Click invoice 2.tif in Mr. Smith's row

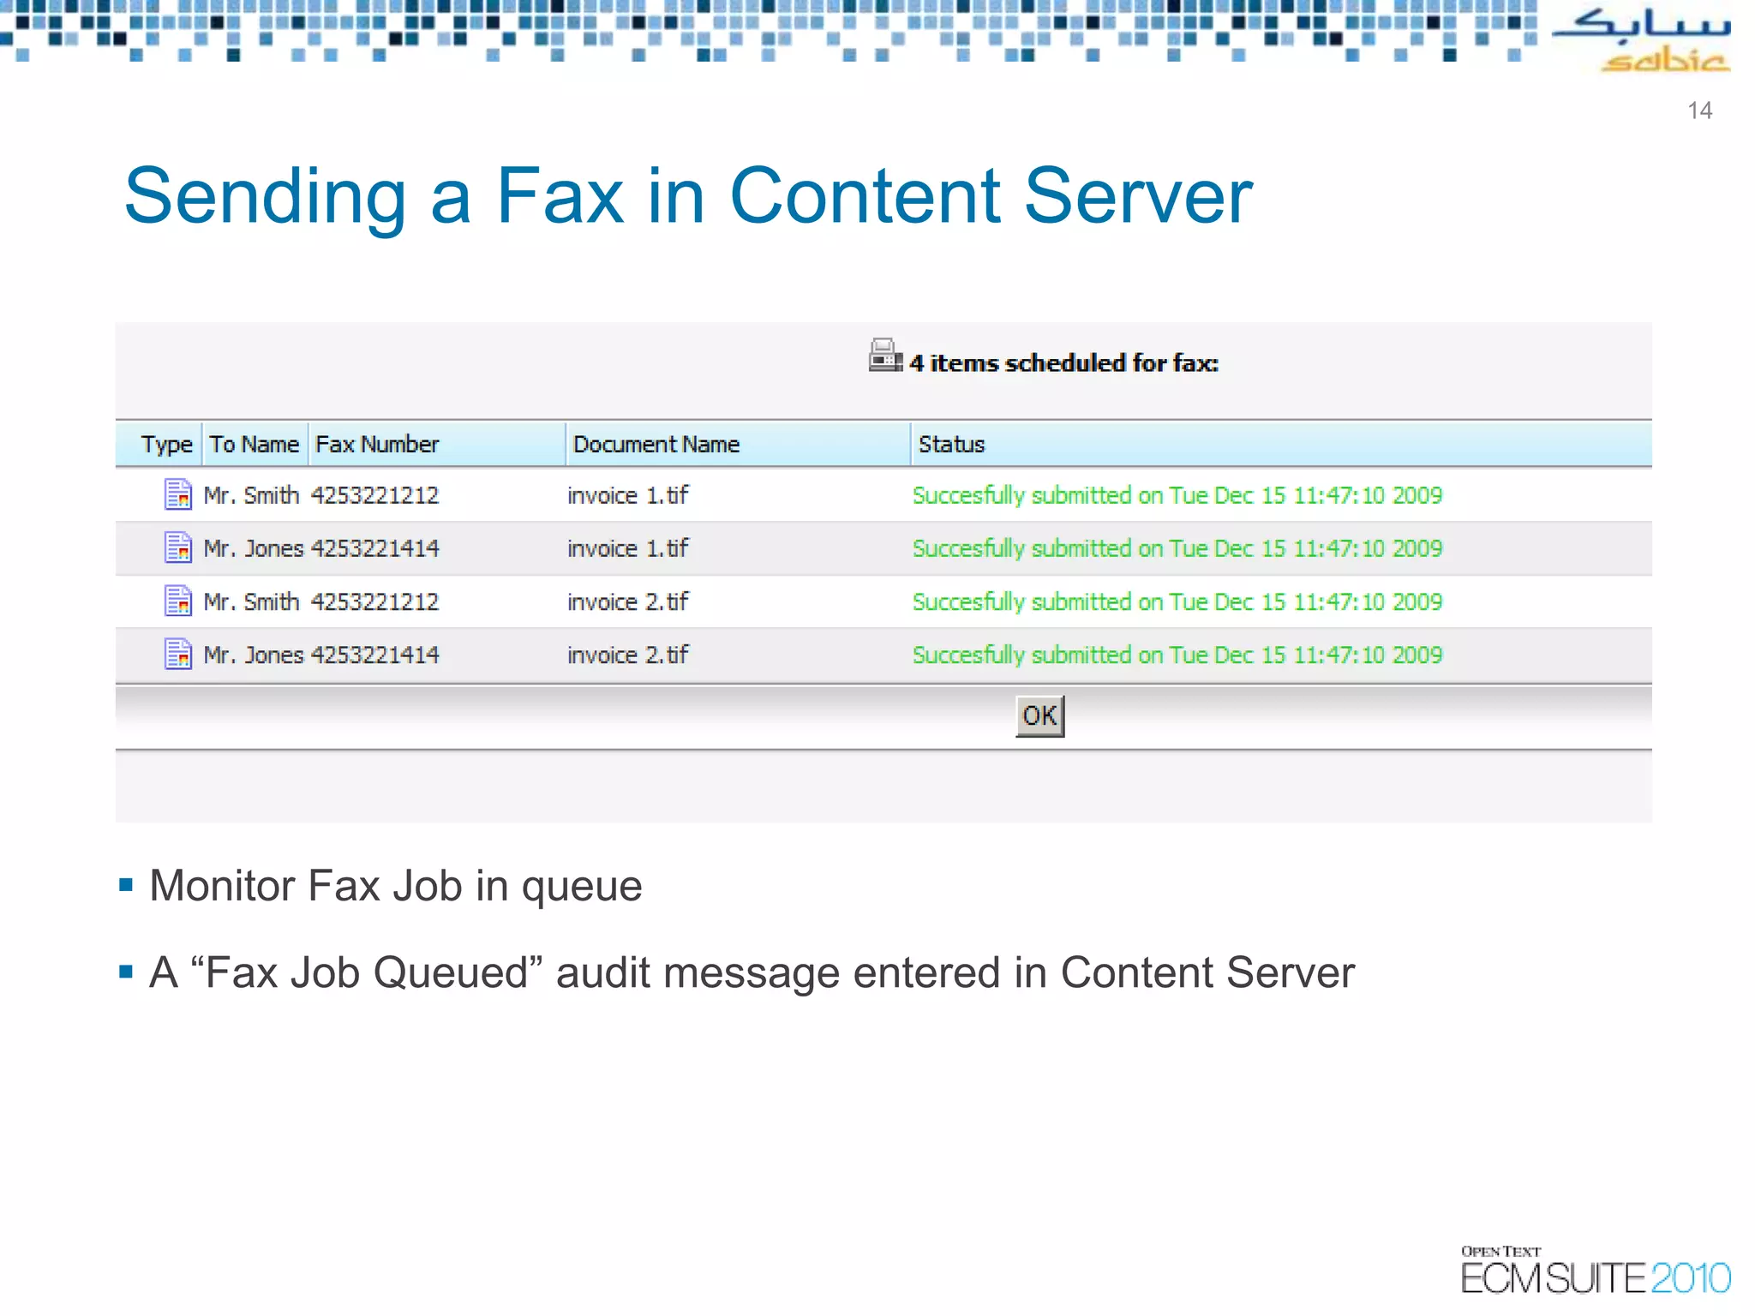(627, 601)
